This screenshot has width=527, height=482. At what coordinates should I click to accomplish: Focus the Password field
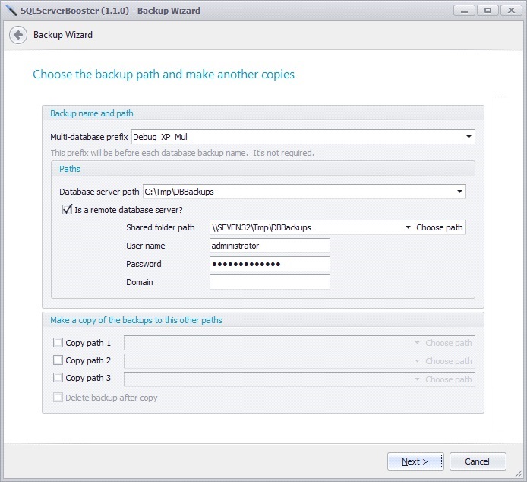pos(270,264)
